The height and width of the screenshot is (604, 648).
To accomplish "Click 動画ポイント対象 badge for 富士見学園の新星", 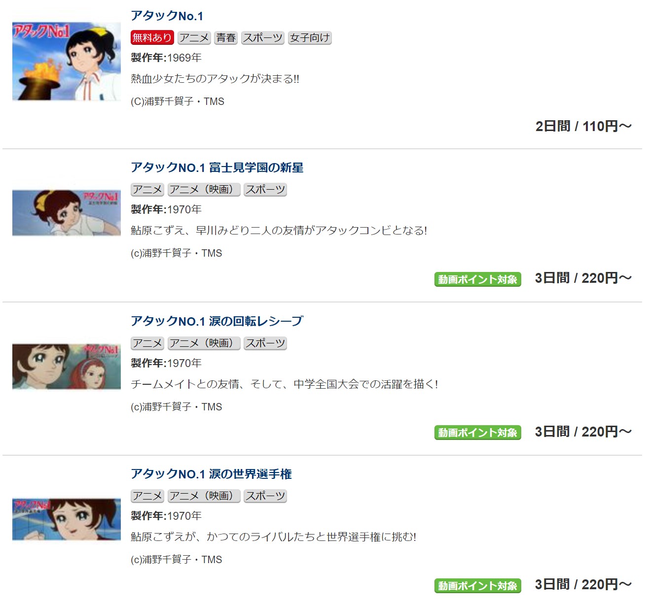I will [477, 279].
